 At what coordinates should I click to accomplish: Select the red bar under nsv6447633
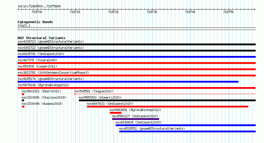(168, 107)
